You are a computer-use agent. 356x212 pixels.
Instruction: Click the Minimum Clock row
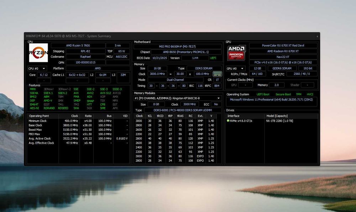point(78,121)
